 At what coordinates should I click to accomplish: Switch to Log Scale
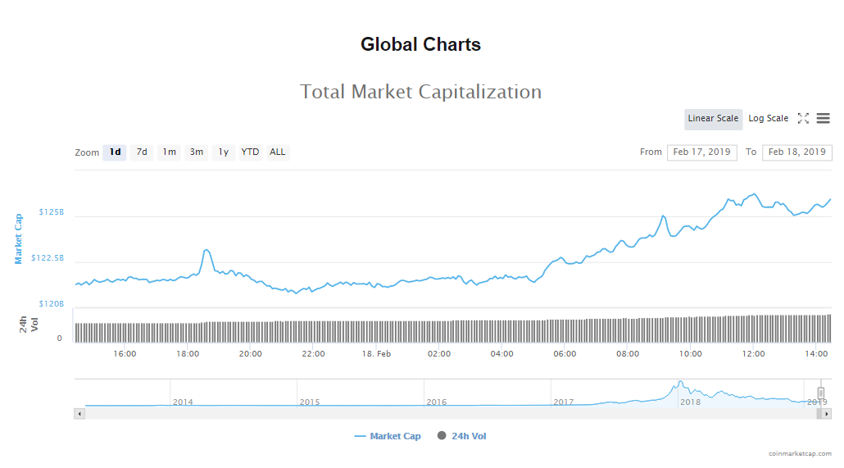(x=768, y=119)
